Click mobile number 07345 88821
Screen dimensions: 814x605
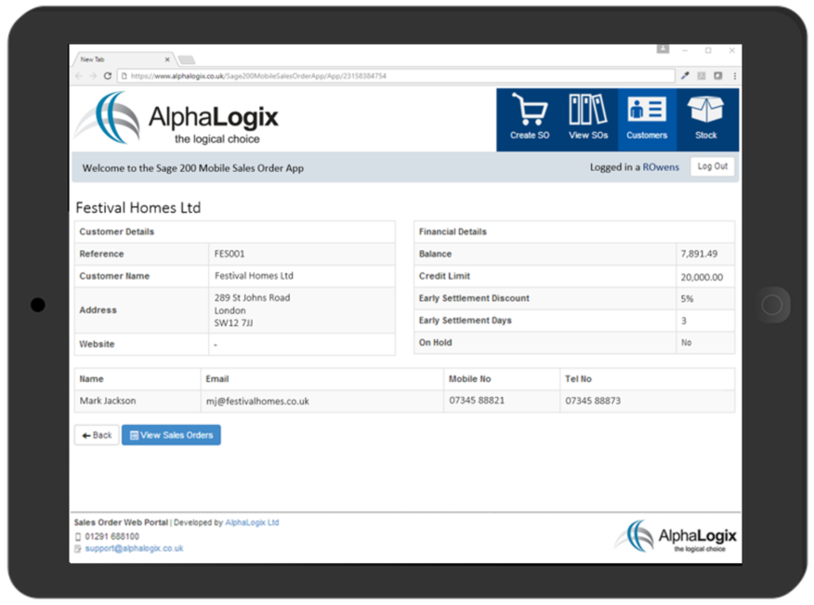click(x=477, y=401)
